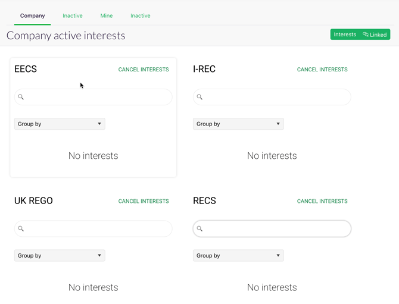Image resolution: width=399 pixels, height=304 pixels.
Task: Expand the EECS Group by dropdown
Action: tap(60, 124)
